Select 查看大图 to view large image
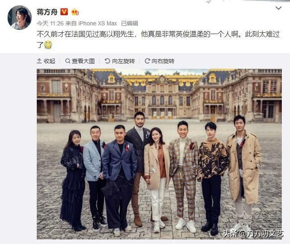The height and width of the screenshot is (244, 290). pyautogui.click(x=83, y=61)
